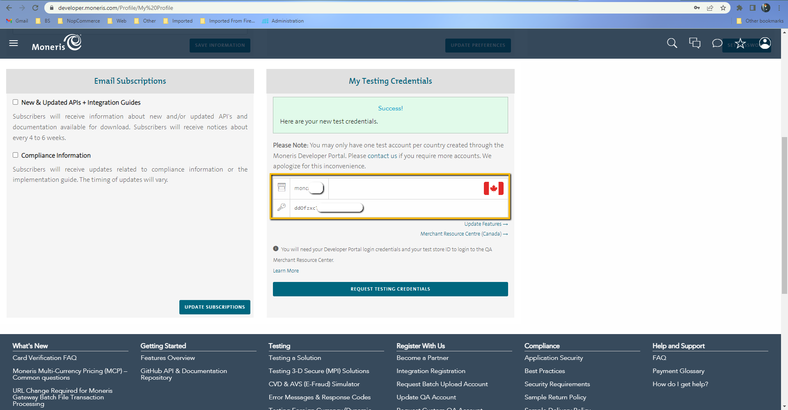Open How do I get help? link
The image size is (788, 410).
tap(680, 384)
